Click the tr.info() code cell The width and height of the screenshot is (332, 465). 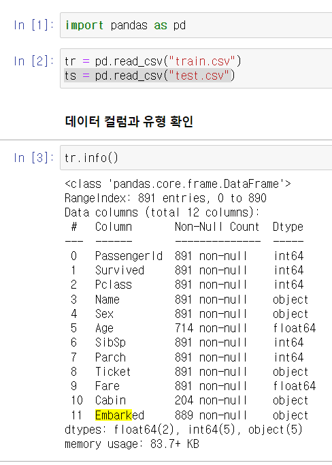[x=196, y=157]
